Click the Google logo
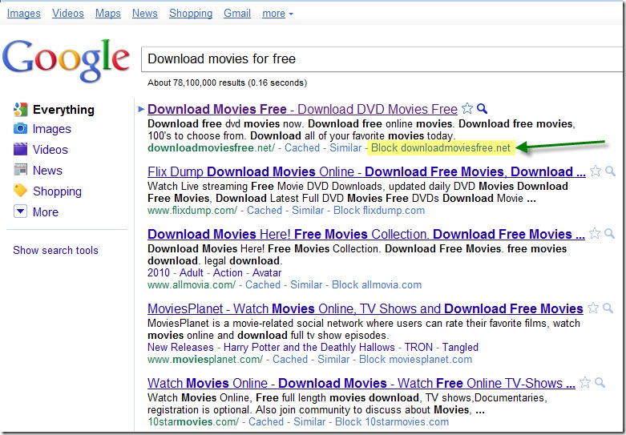This screenshot has height=435, width=626. pyautogui.click(x=66, y=60)
